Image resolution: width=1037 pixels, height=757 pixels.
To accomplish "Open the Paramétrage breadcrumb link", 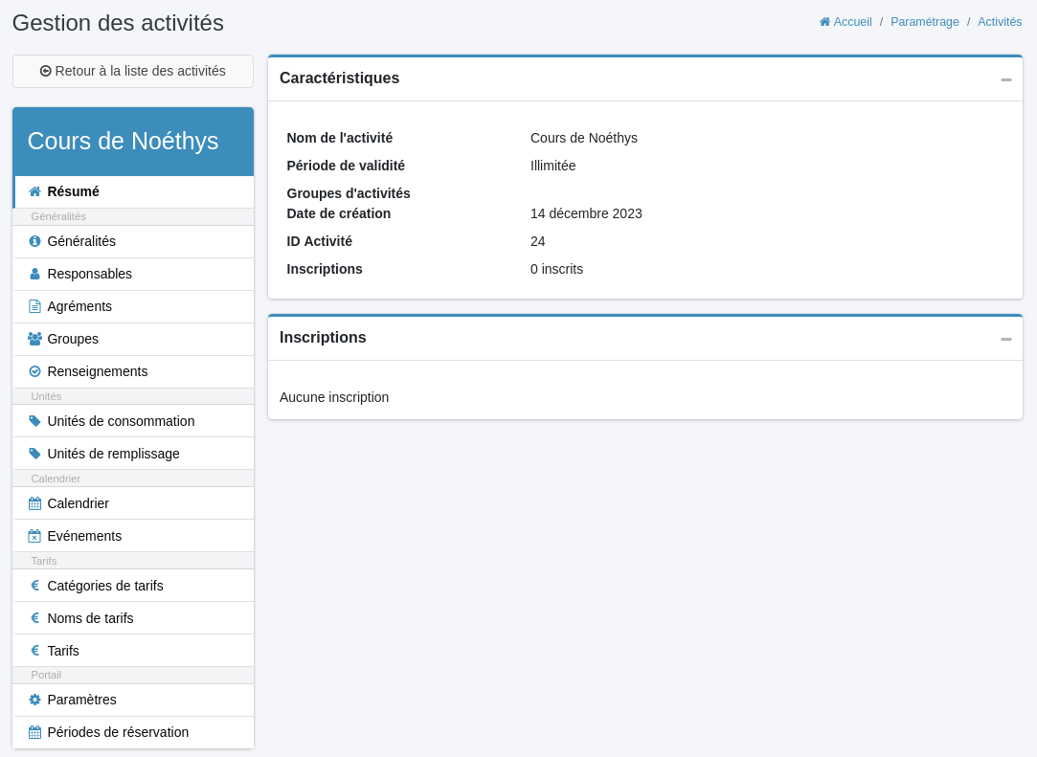I will (x=924, y=22).
